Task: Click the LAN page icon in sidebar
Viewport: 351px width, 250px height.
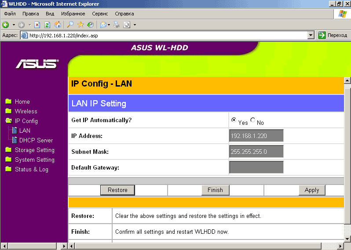Action: click(15, 130)
